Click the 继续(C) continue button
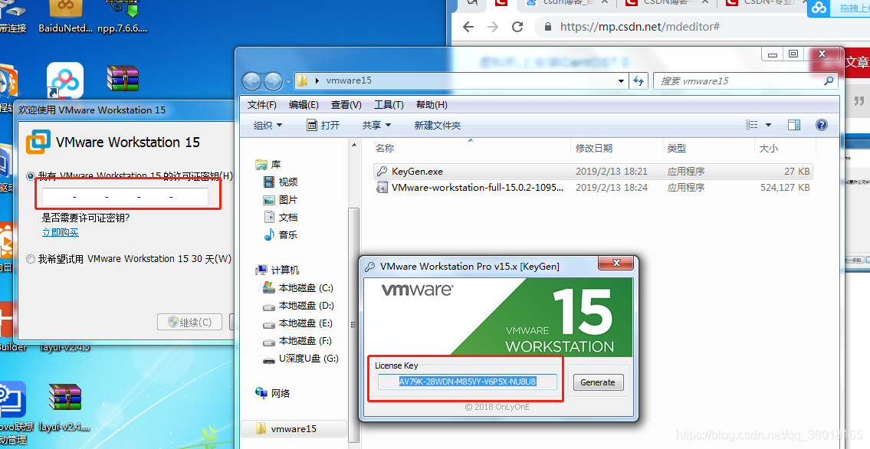The width and height of the screenshot is (870, 449). click(x=190, y=322)
